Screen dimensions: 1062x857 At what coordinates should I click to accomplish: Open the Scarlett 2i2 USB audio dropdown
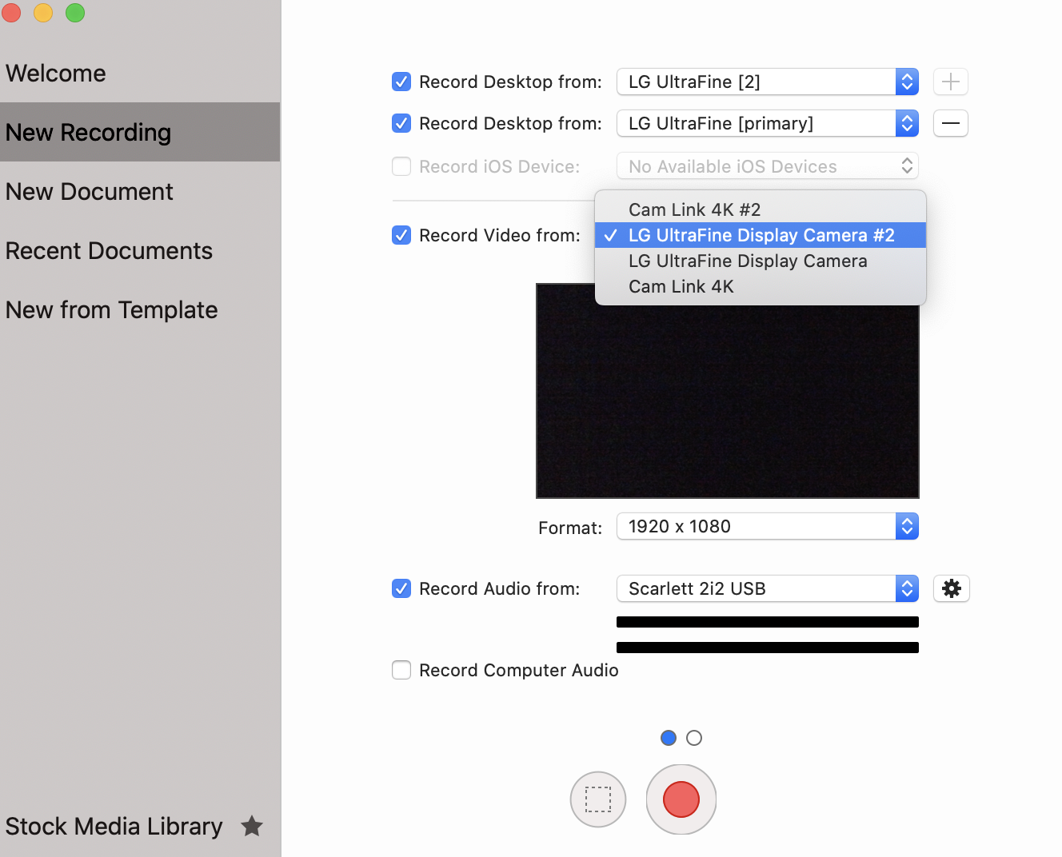pyautogui.click(x=768, y=588)
